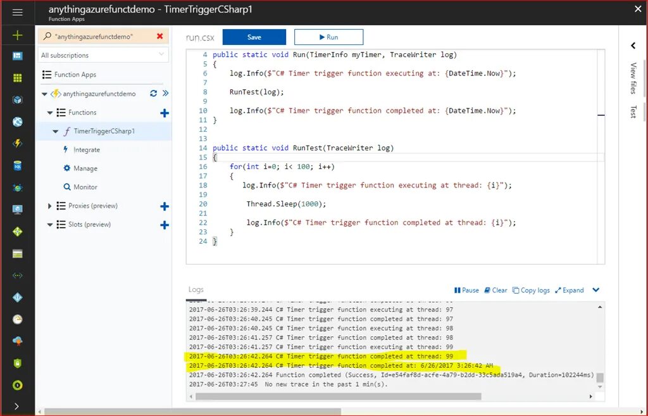Click the Thread.Sleep(1000) code line
This screenshot has width=648, height=416.
click(x=286, y=204)
